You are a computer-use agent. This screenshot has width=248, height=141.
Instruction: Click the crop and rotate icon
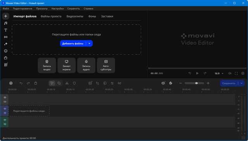98,83
